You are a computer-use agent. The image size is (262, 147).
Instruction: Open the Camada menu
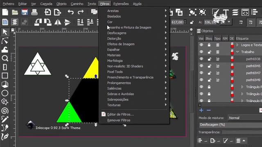[46, 4]
